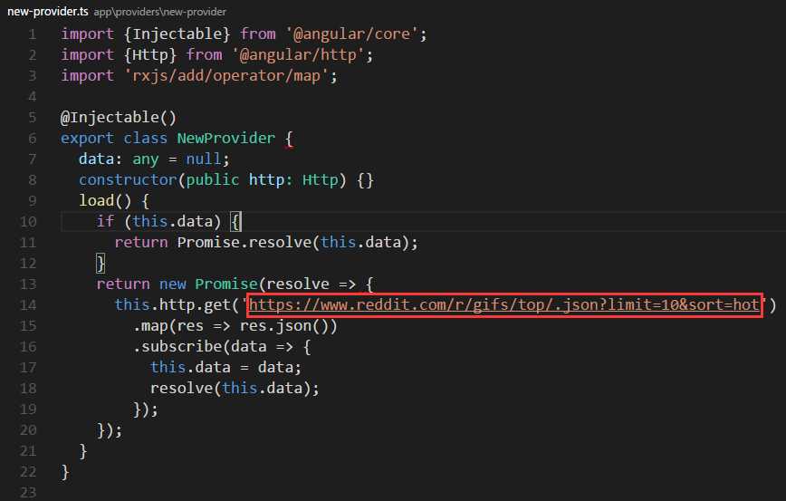Click the '});' closing on line 19
Image resolution: width=786 pixels, height=501 pixels.
pyautogui.click(x=146, y=409)
